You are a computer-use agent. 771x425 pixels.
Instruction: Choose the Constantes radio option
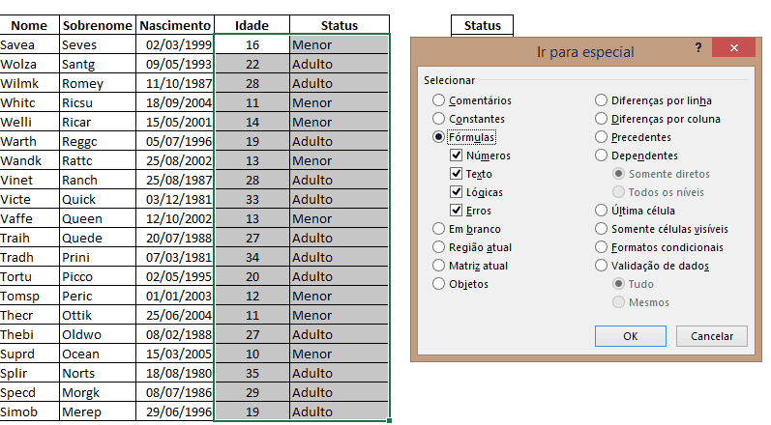coord(439,119)
